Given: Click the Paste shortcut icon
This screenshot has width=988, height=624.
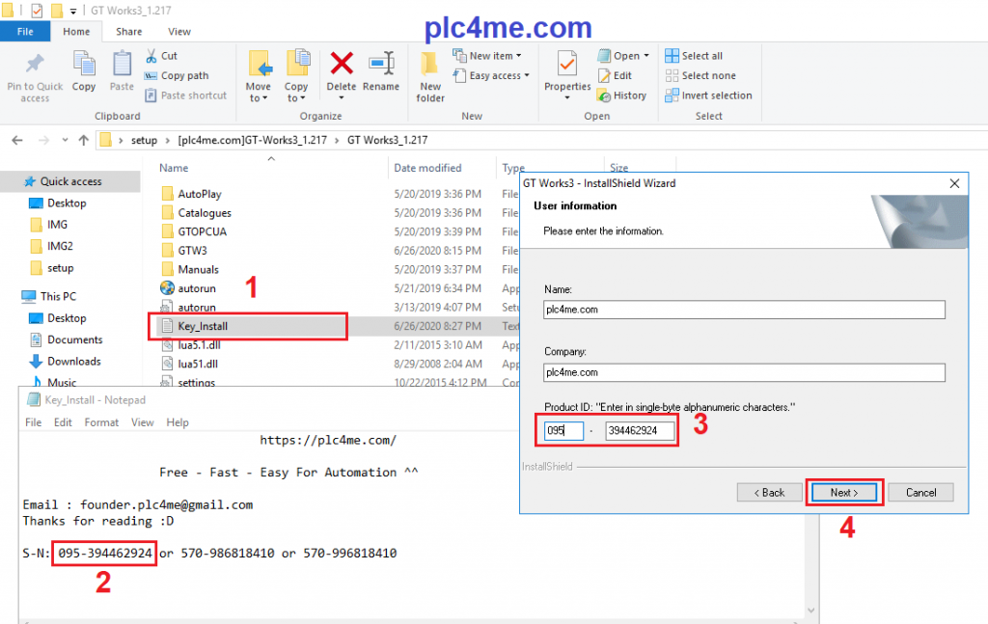Looking at the screenshot, I should coord(151,95).
